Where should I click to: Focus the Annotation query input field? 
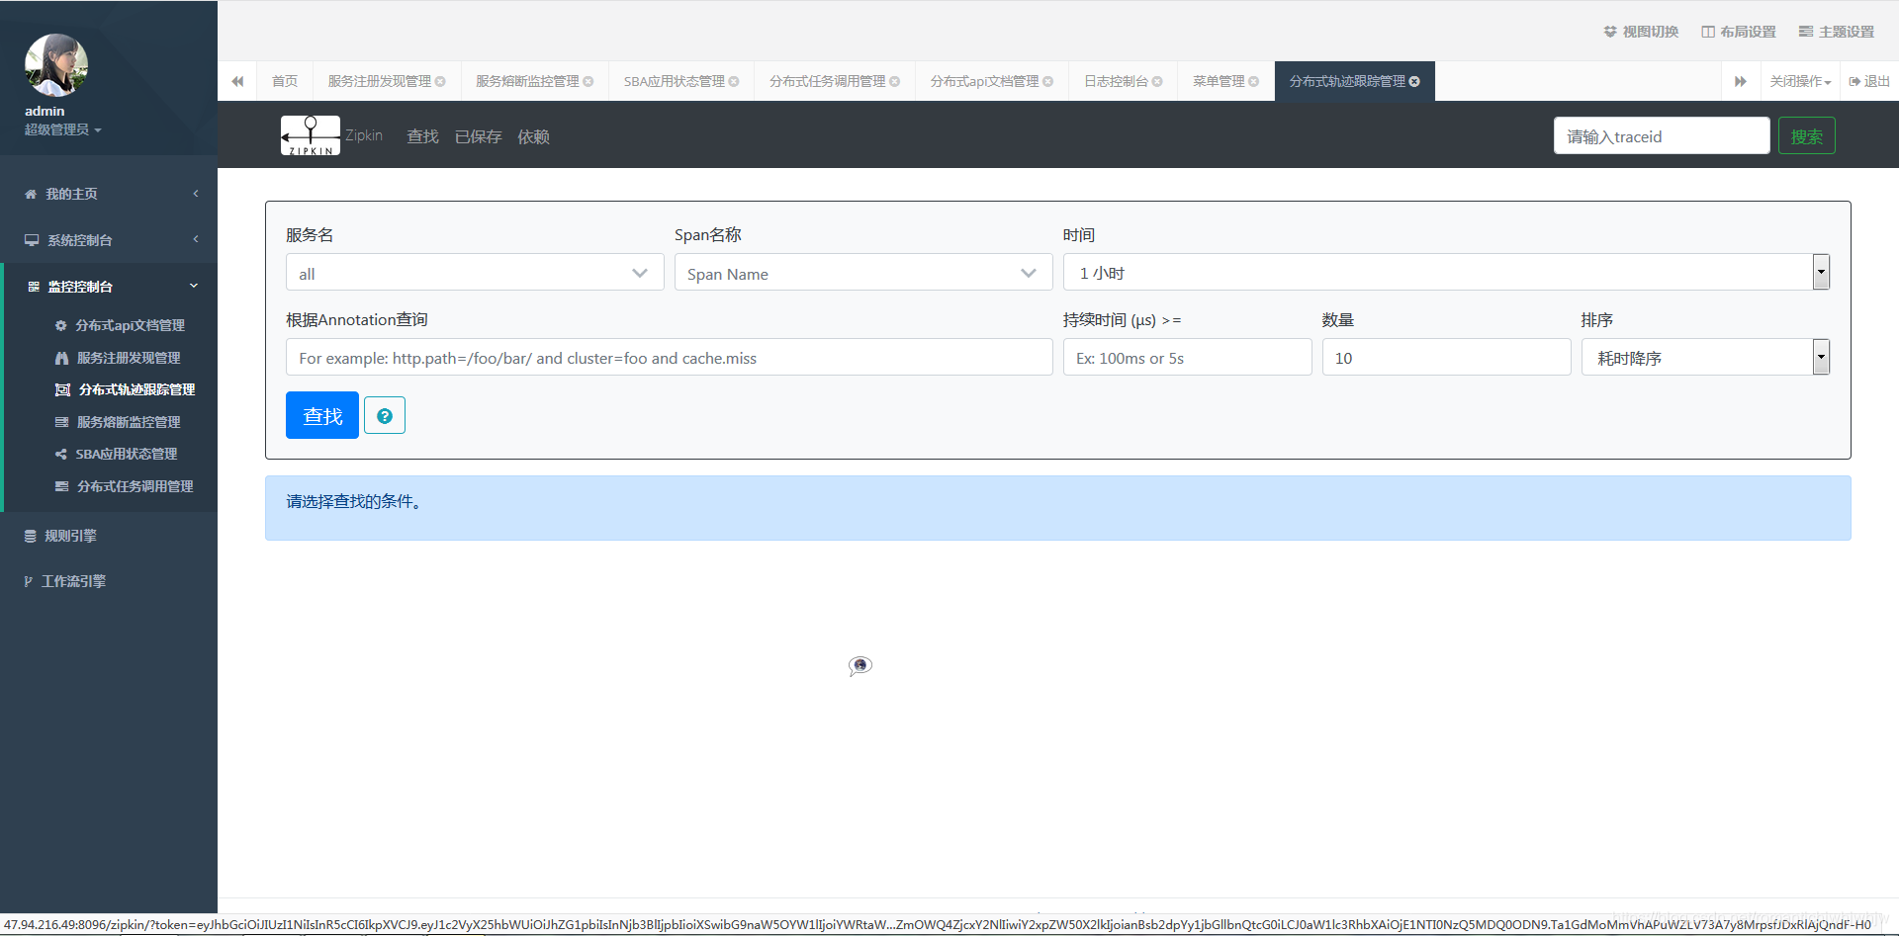pyautogui.click(x=670, y=358)
